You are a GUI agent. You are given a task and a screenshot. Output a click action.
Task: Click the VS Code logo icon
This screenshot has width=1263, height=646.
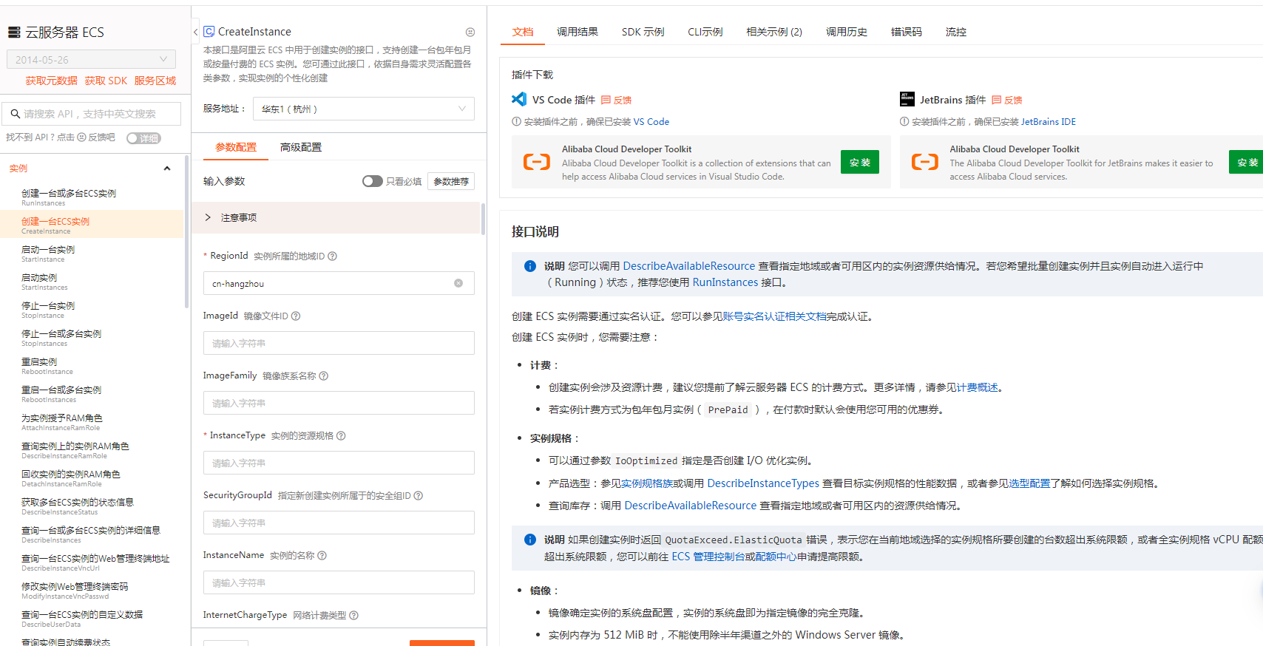pos(519,99)
